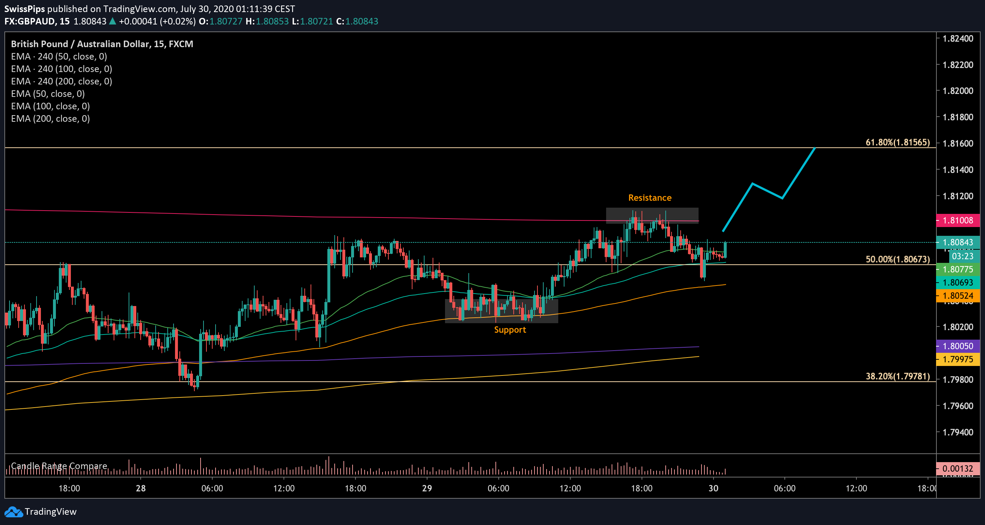Click the L:1.80721 low value

point(312,22)
